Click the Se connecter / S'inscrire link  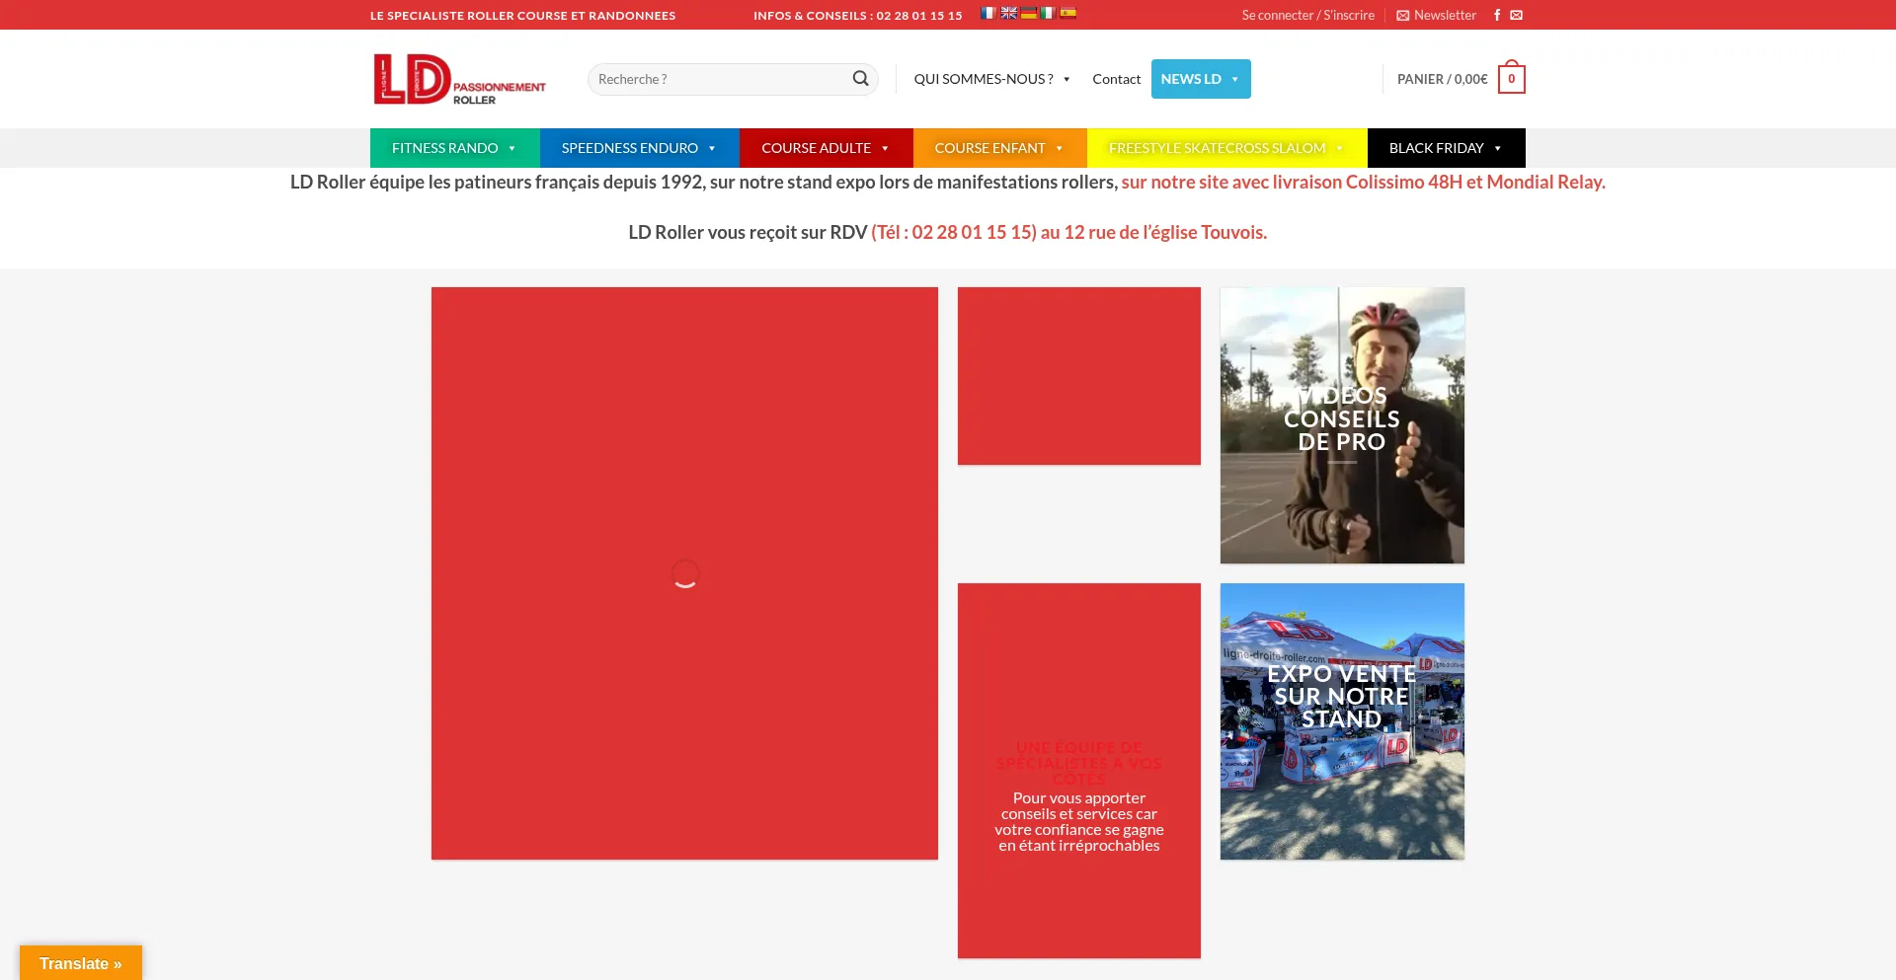(x=1307, y=15)
